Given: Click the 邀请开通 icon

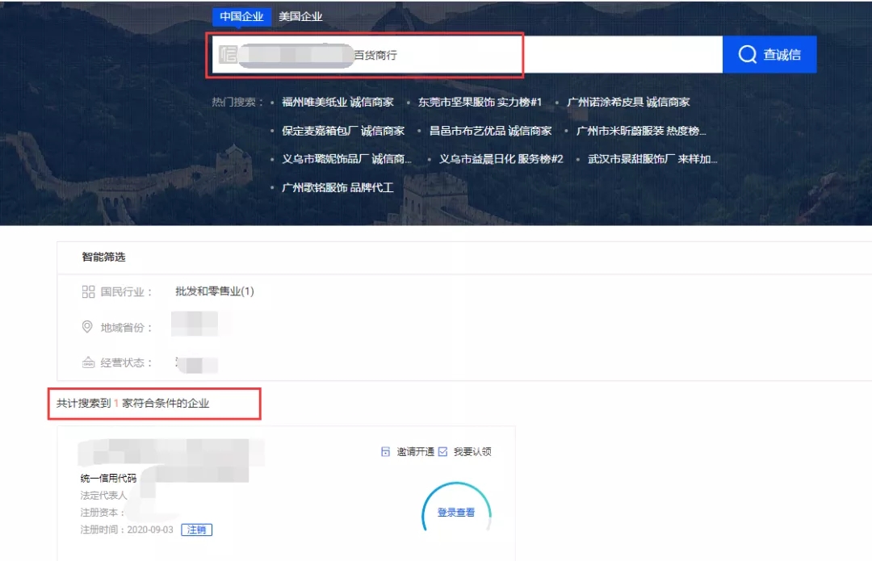Looking at the screenshot, I should tap(385, 451).
